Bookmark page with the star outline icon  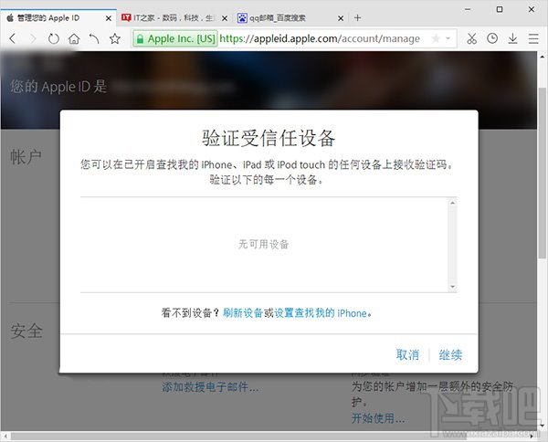(115, 38)
